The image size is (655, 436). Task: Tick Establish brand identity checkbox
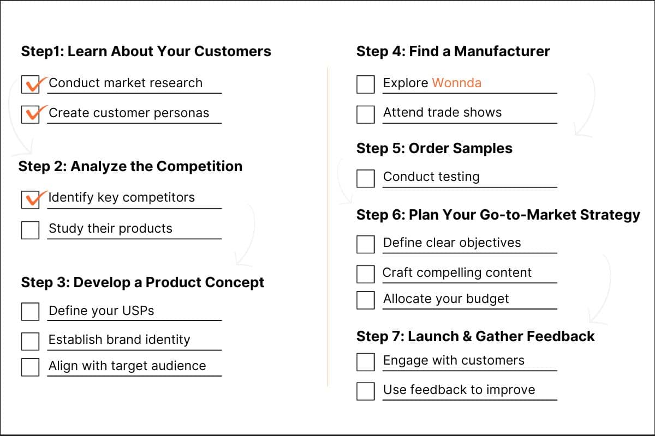31,341
